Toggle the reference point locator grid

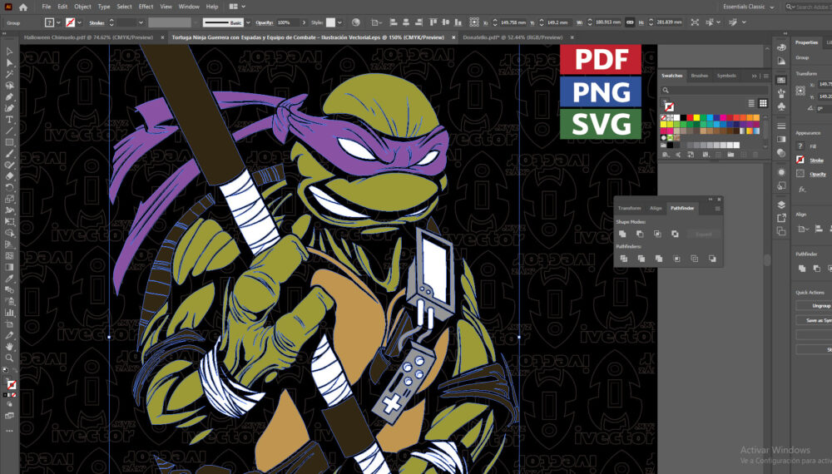(474, 22)
